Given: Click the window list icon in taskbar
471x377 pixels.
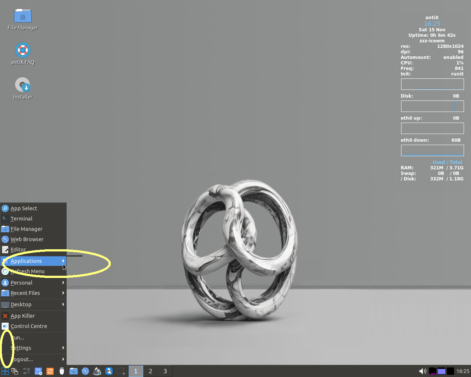Looking at the screenshot, I should coord(15,371).
